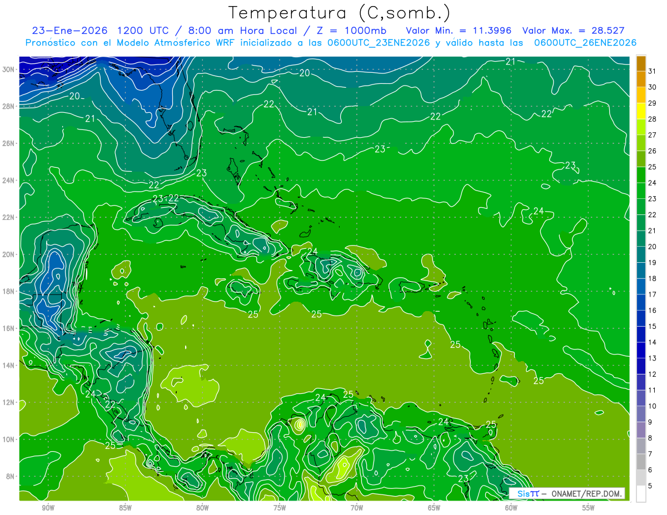Click the '70W' longitude axis label
667x515 pixels.
point(357,508)
